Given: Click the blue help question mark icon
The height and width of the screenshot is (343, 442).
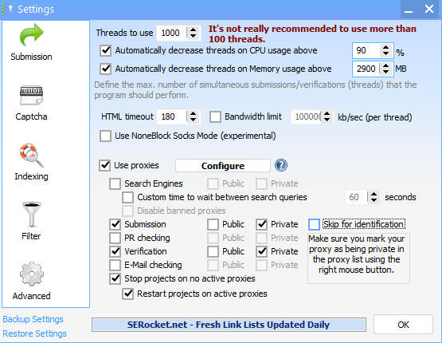Looking at the screenshot, I should tap(281, 165).
